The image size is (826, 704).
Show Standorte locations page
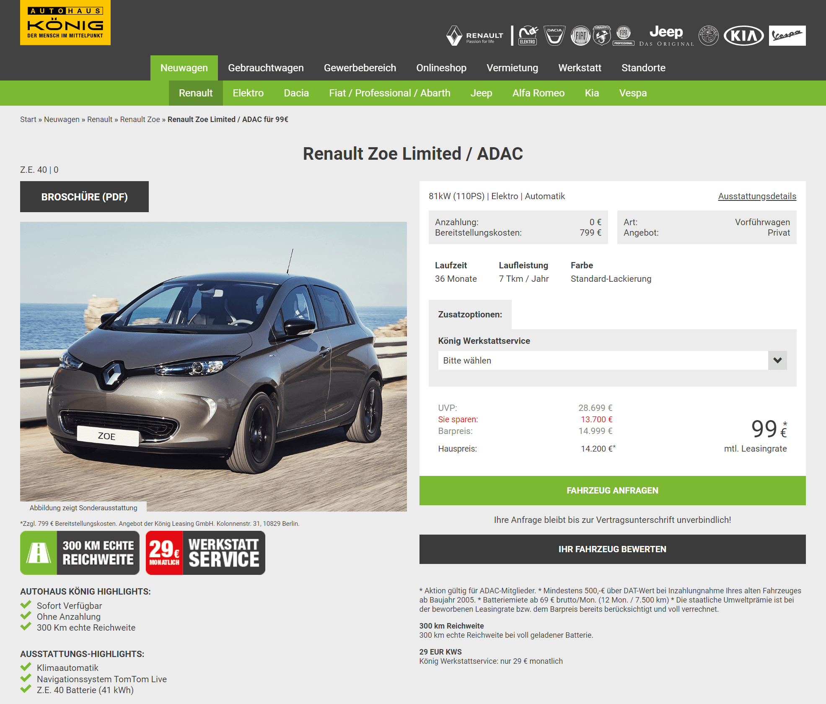[643, 68]
